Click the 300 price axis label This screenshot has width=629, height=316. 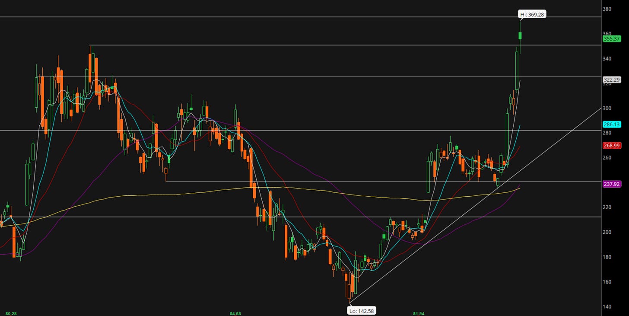(607, 108)
